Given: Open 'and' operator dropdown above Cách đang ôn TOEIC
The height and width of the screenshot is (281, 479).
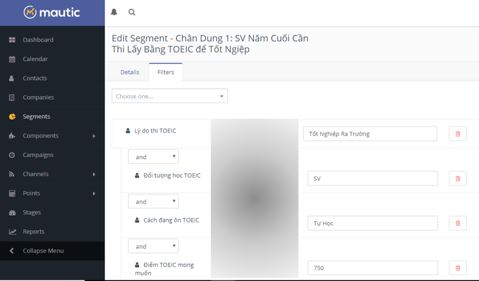Looking at the screenshot, I should tap(153, 202).
